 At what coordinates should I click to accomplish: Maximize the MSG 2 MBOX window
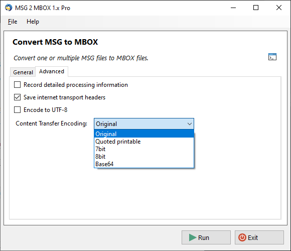[x=256, y=8]
